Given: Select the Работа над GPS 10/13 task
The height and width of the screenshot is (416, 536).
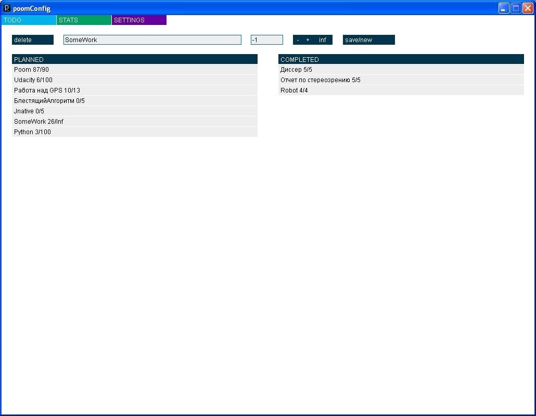Looking at the screenshot, I should tap(135, 90).
